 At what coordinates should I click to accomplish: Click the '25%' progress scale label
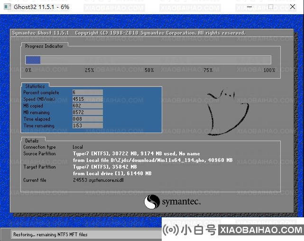[89, 70]
